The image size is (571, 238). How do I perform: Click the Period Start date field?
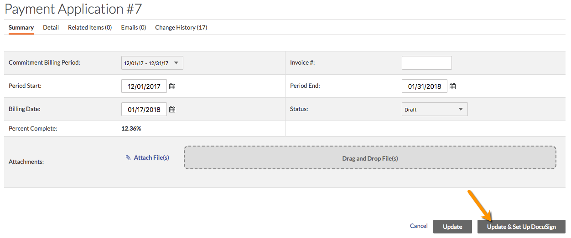tap(144, 86)
